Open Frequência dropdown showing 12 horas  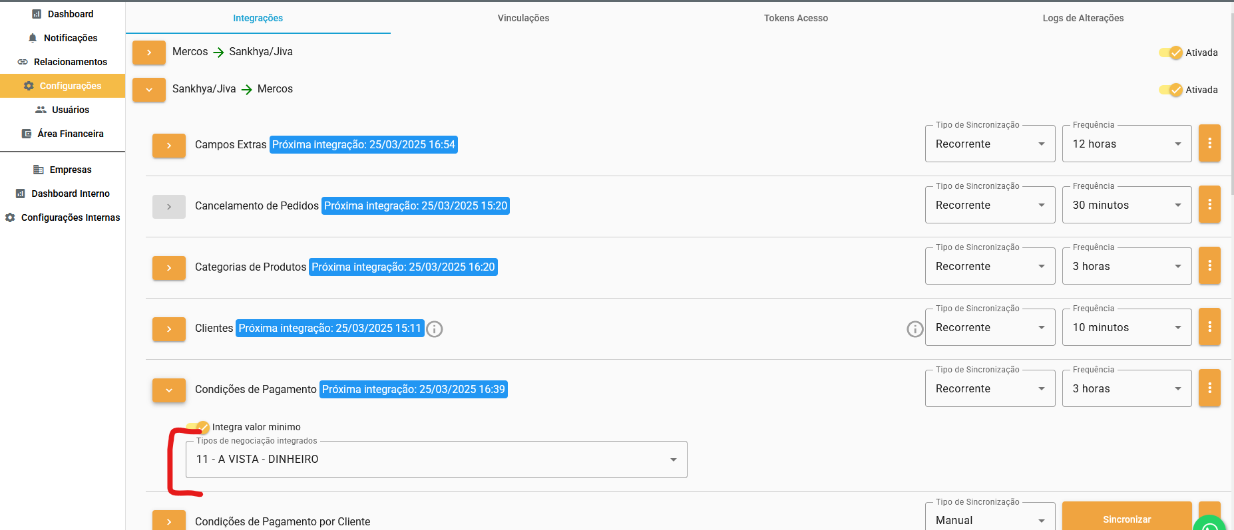(1126, 144)
